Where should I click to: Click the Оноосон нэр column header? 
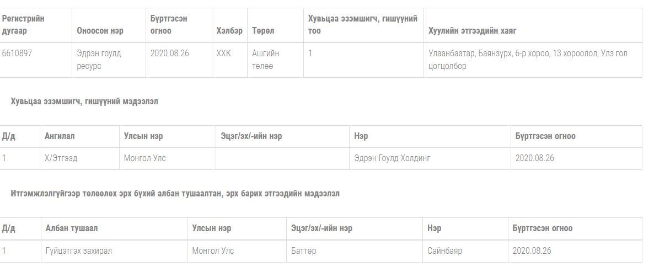100,31
